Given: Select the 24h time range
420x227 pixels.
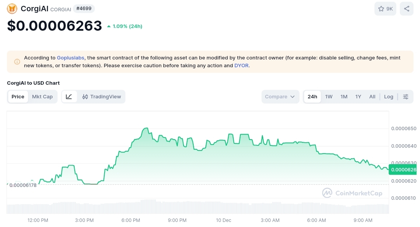Looking at the screenshot, I should (x=312, y=97).
